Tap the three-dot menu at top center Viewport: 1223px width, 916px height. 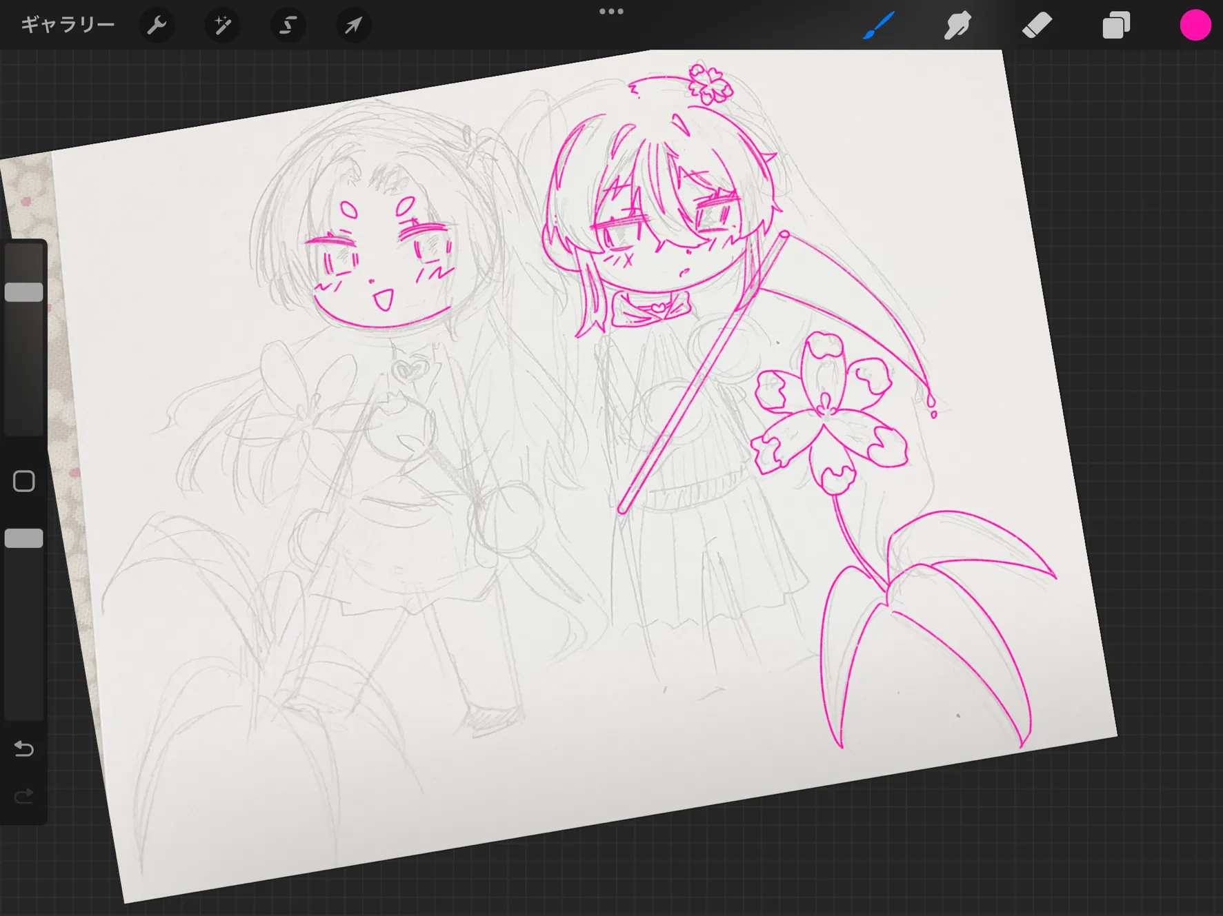click(x=611, y=11)
